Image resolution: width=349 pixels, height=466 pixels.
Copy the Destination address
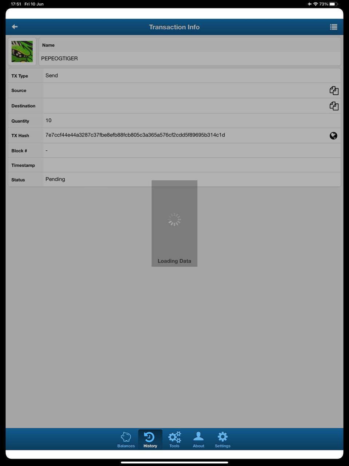[334, 106]
